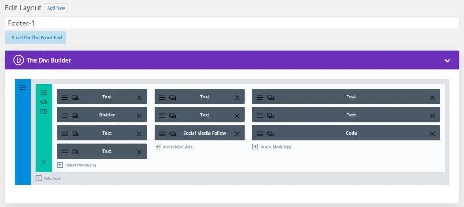This screenshot has width=464, height=207.
Task: Click the Code module label
Action: click(351, 133)
